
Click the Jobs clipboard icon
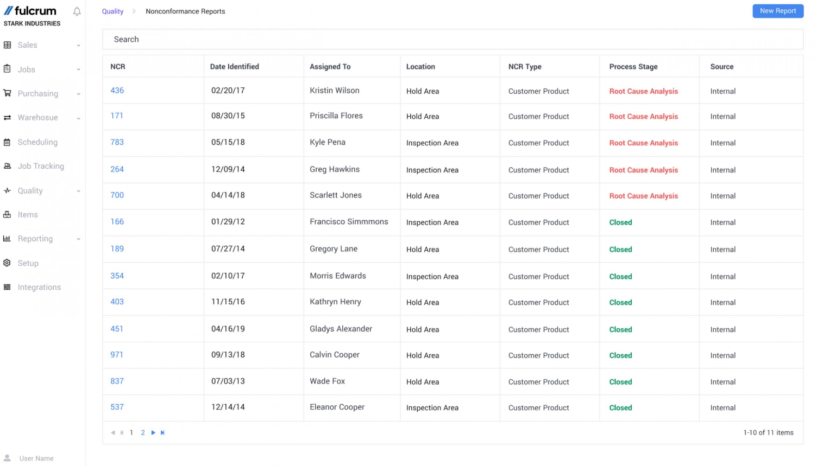(x=7, y=69)
